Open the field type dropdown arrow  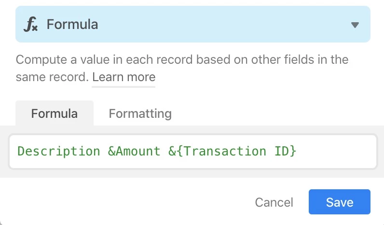[355, 25]
